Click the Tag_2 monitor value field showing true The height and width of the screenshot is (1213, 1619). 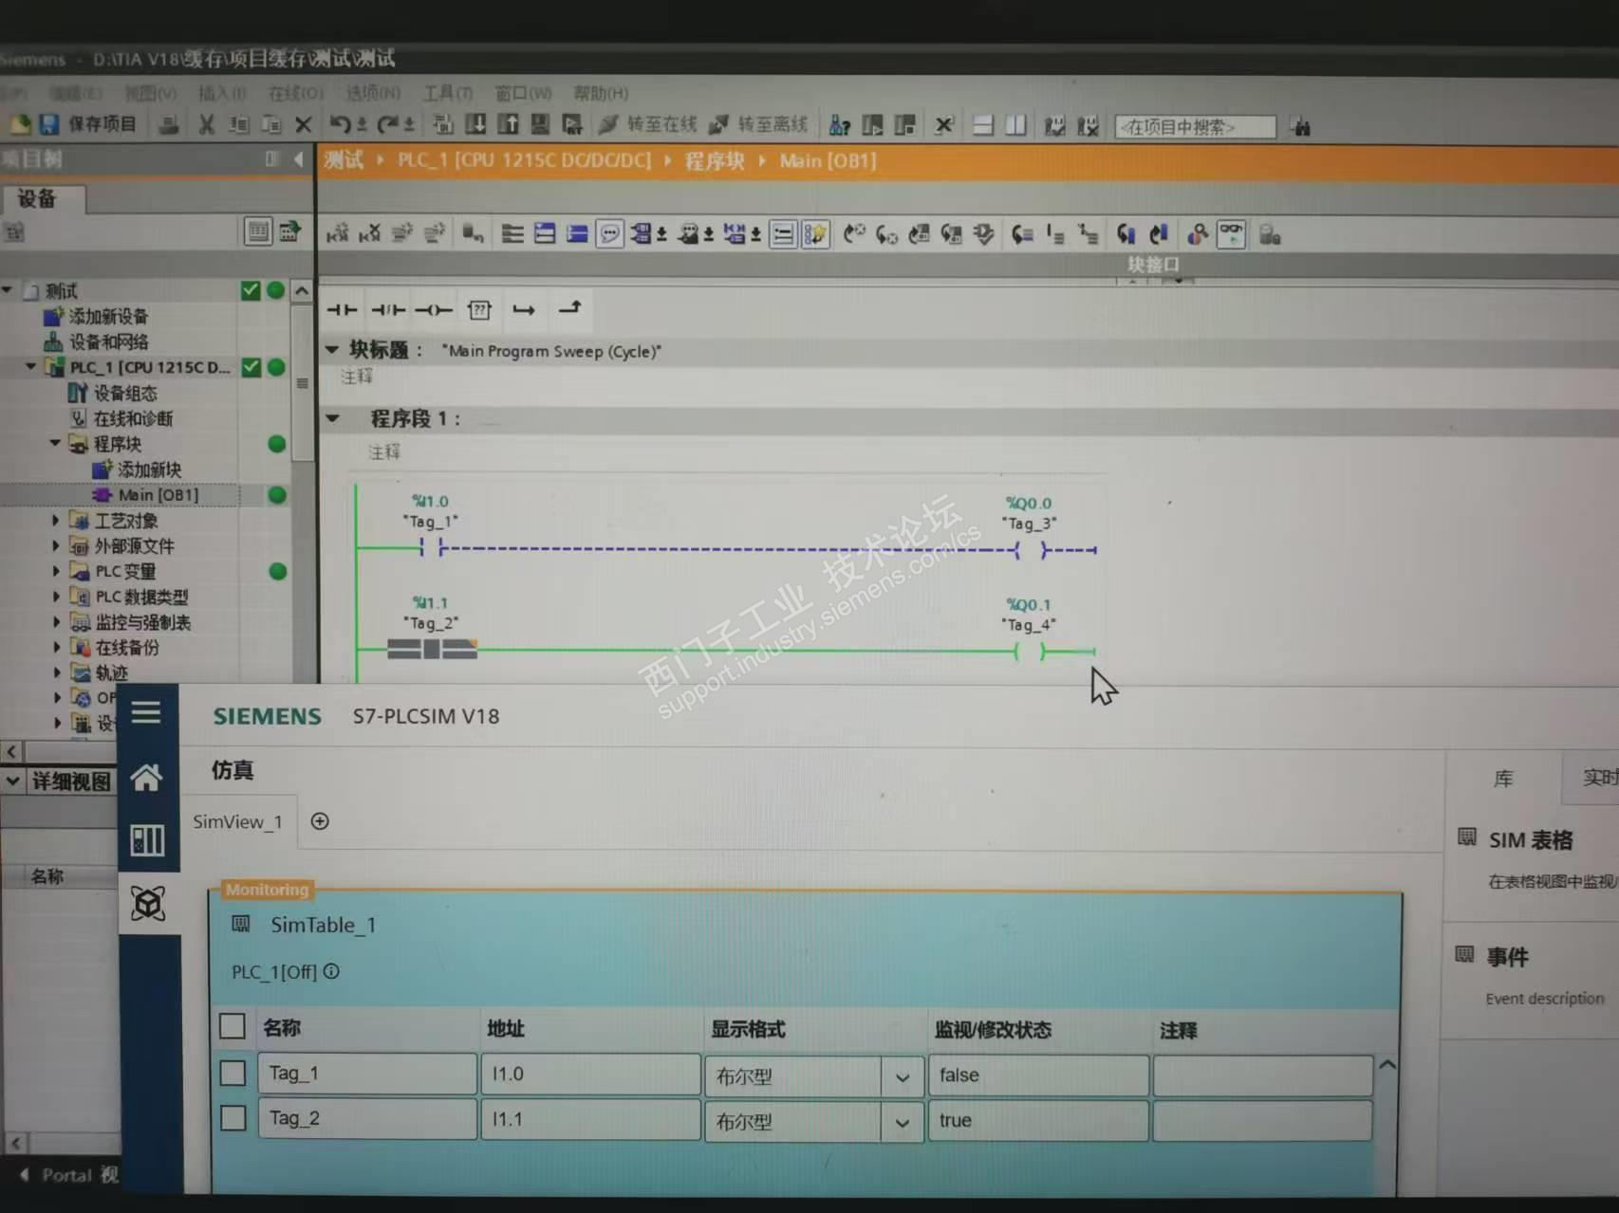pos(1038,1121)
